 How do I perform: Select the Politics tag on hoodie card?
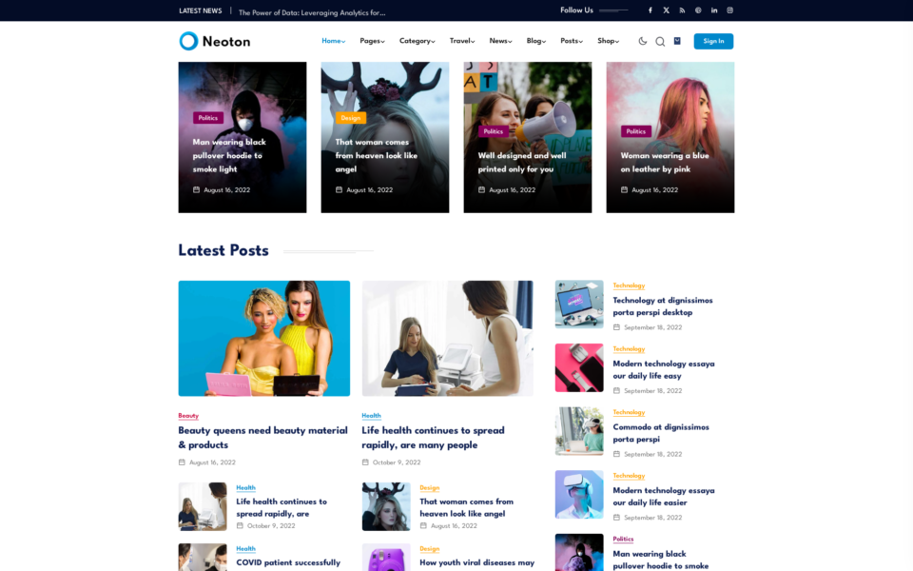208,118
